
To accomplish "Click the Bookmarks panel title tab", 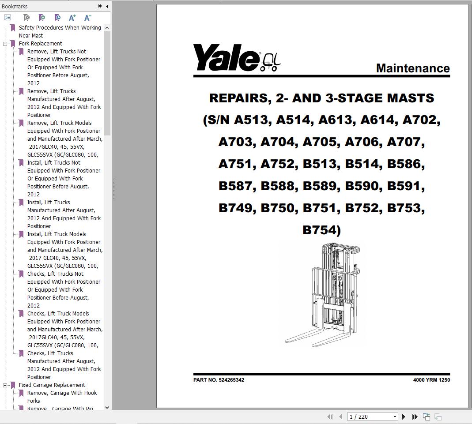I will point(15,6).
